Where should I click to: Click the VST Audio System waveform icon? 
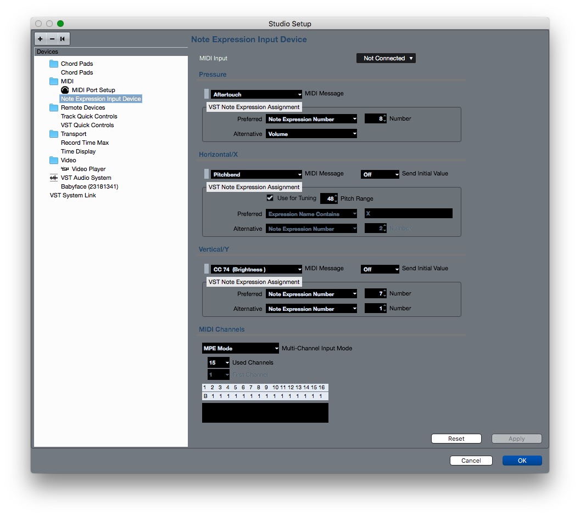point(54,178)
